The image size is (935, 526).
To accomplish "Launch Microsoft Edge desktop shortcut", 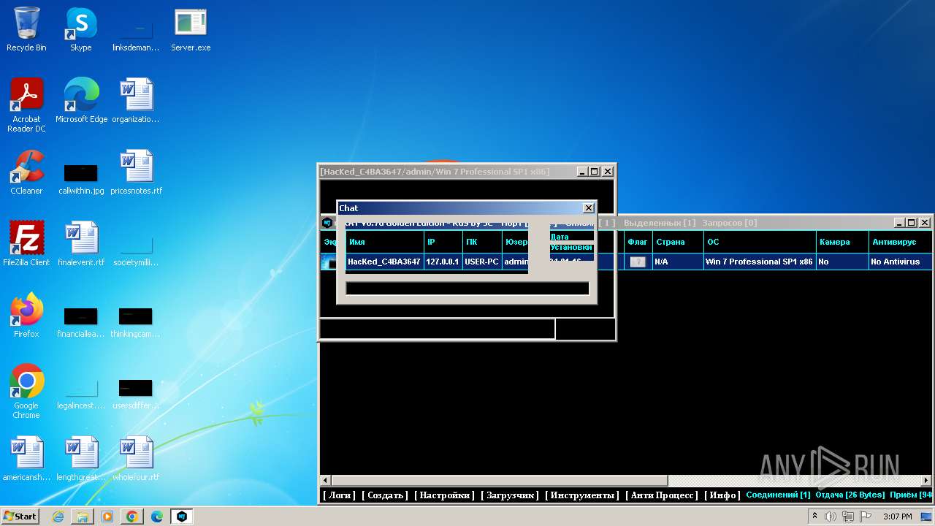I will tap(81, 101).
